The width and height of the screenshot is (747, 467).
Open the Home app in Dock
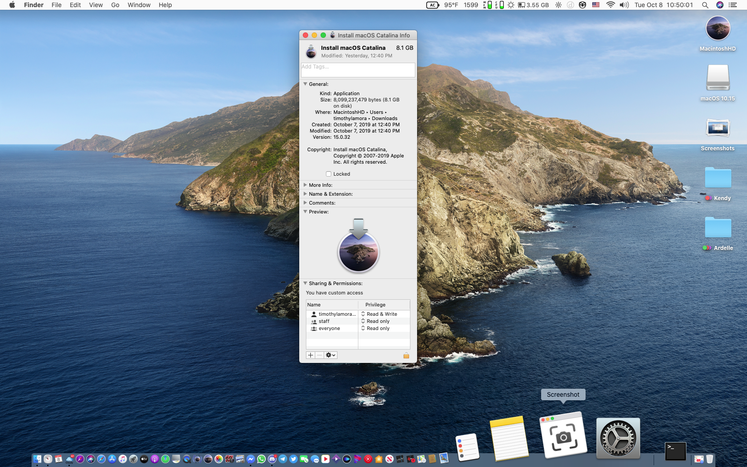pos(379,459)
